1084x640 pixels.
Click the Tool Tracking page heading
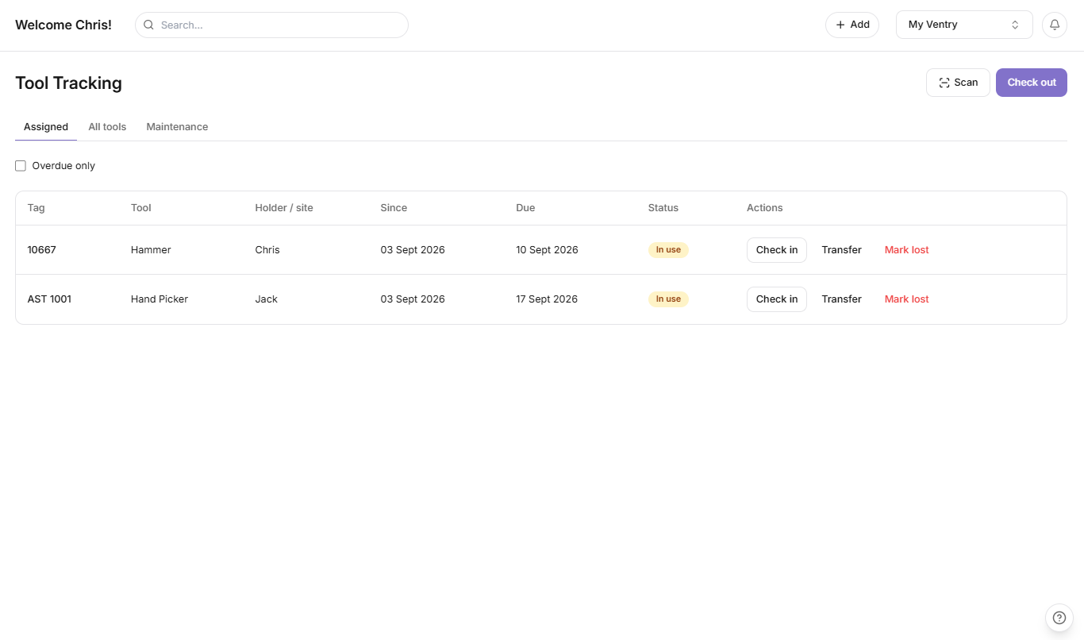(68, 83)
